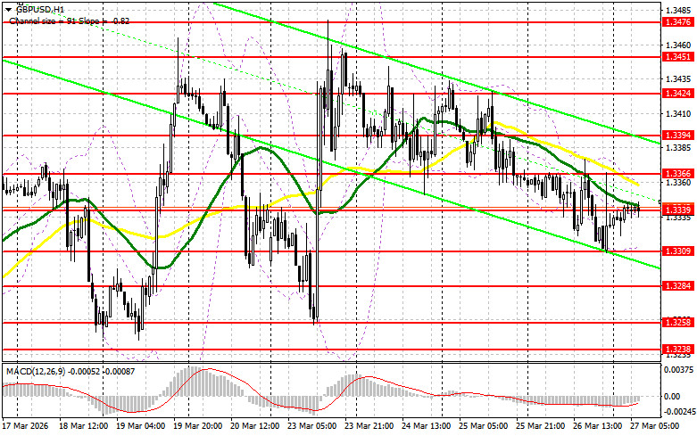Select the 1.3339 current price label

[678, 210]
